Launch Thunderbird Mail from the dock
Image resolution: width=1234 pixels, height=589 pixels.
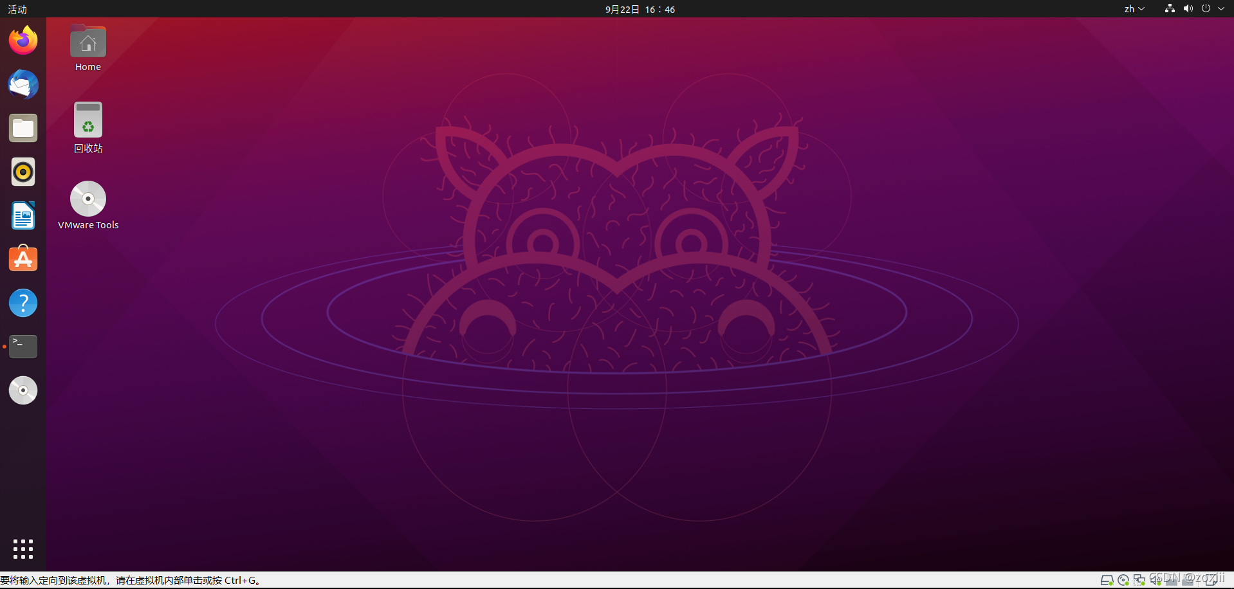point(23,84)
